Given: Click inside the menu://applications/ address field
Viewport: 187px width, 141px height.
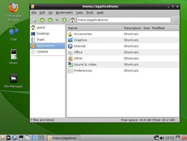Looking at the screenshot, I should pyautogui.click(x=124, y=20).
